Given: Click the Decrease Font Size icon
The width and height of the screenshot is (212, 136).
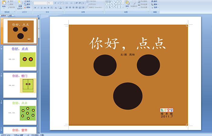Looking at the screenshot, I should [58, 3].
